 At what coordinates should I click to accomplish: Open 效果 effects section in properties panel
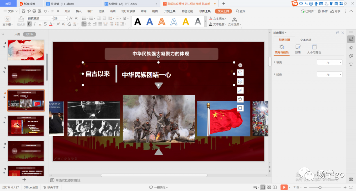(x=298, y=49)
